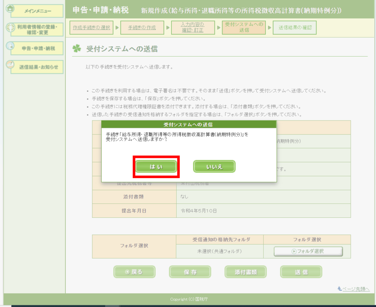Select the 作成手続きの選択 step
The height and width of the screenshot is (307, 376).
click(x=91, y=28)
